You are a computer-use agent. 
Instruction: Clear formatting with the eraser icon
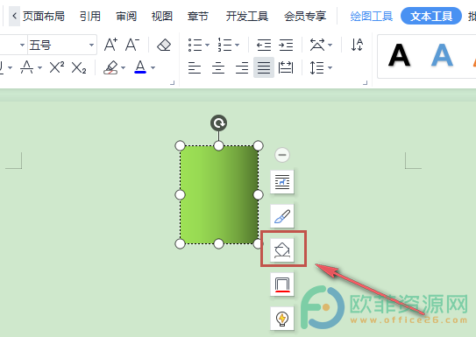(164, 45)
